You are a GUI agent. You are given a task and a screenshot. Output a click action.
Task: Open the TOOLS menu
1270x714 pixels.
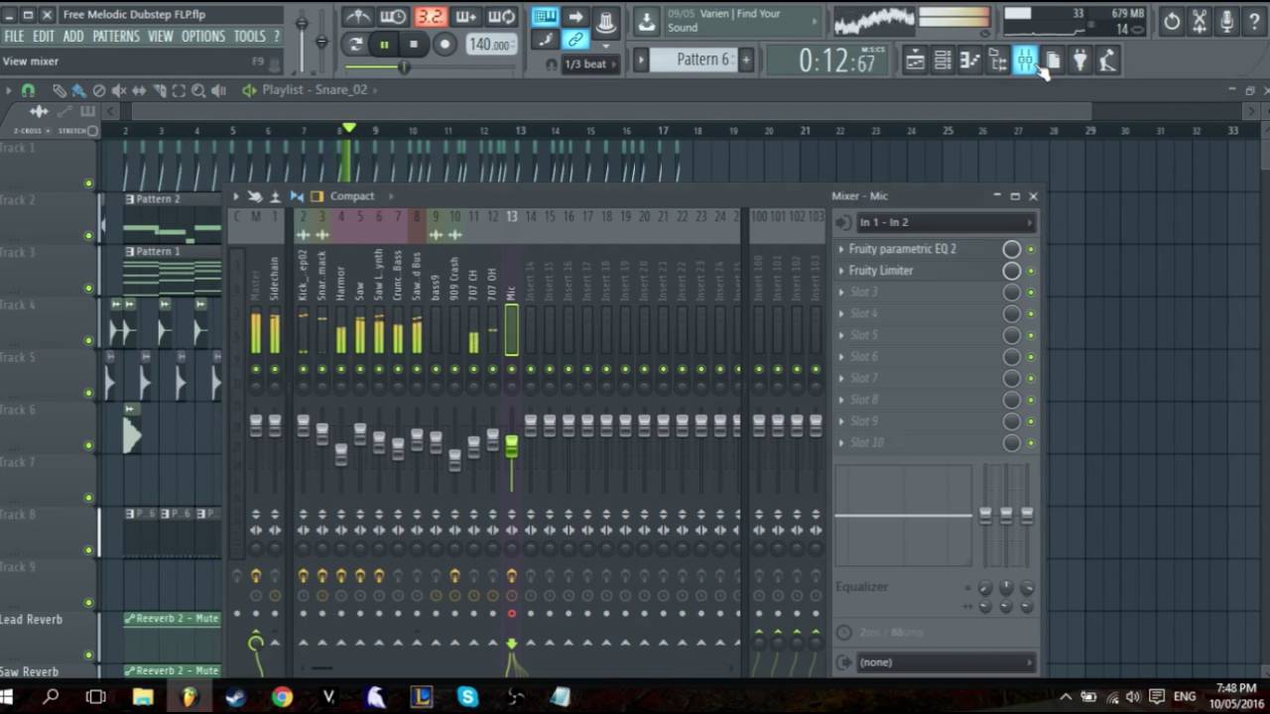pos(249,37)
